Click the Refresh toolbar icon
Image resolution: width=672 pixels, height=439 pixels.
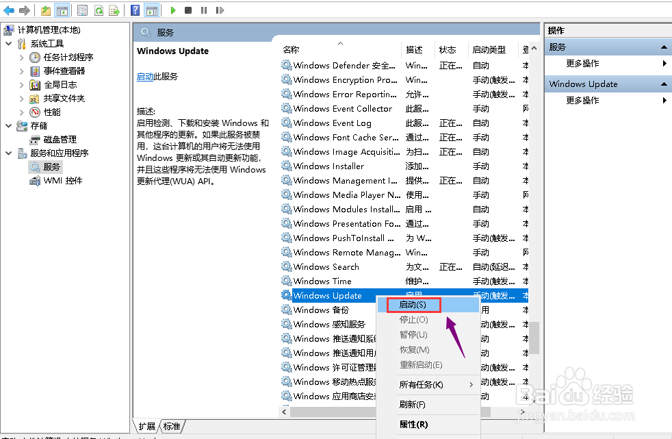pyautogui.click(x=99, y=10)
